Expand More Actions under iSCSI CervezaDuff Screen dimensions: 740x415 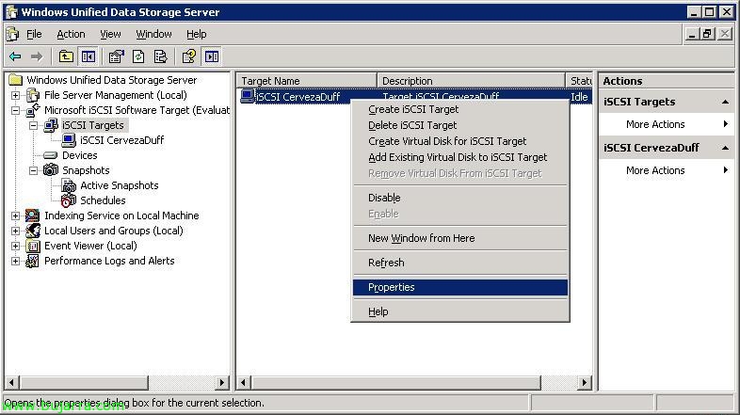726,170
